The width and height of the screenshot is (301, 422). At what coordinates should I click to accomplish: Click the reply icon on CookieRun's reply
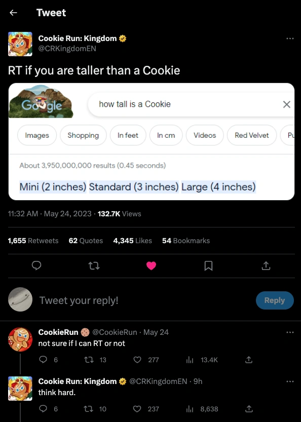point(43,360)
